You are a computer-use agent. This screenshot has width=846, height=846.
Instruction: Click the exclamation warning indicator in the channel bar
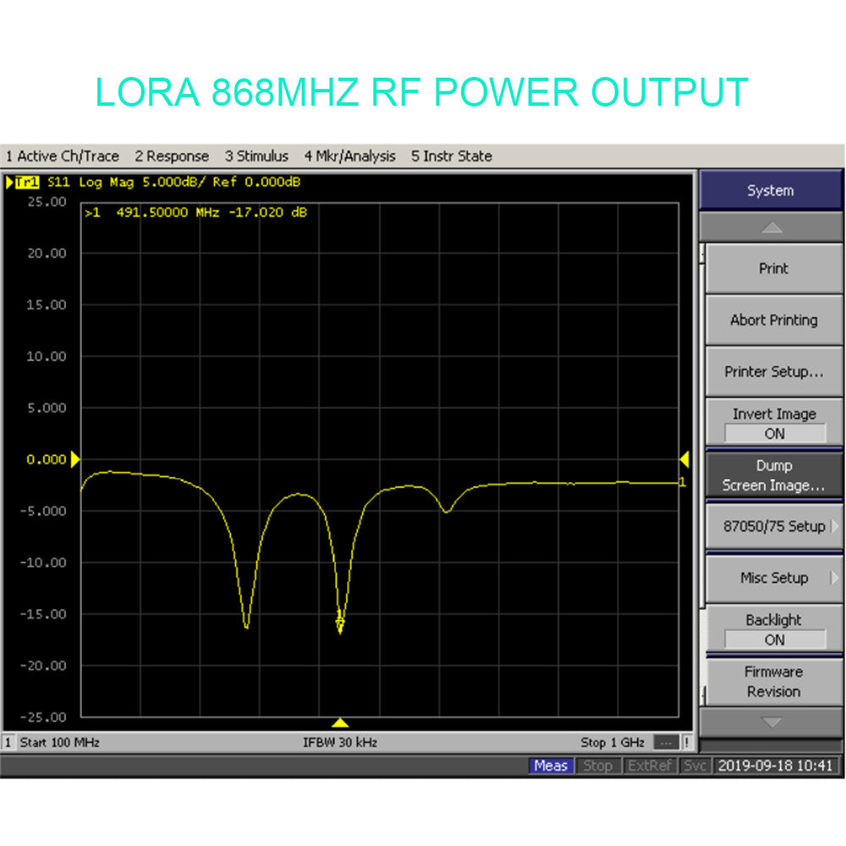click(686, 743)
